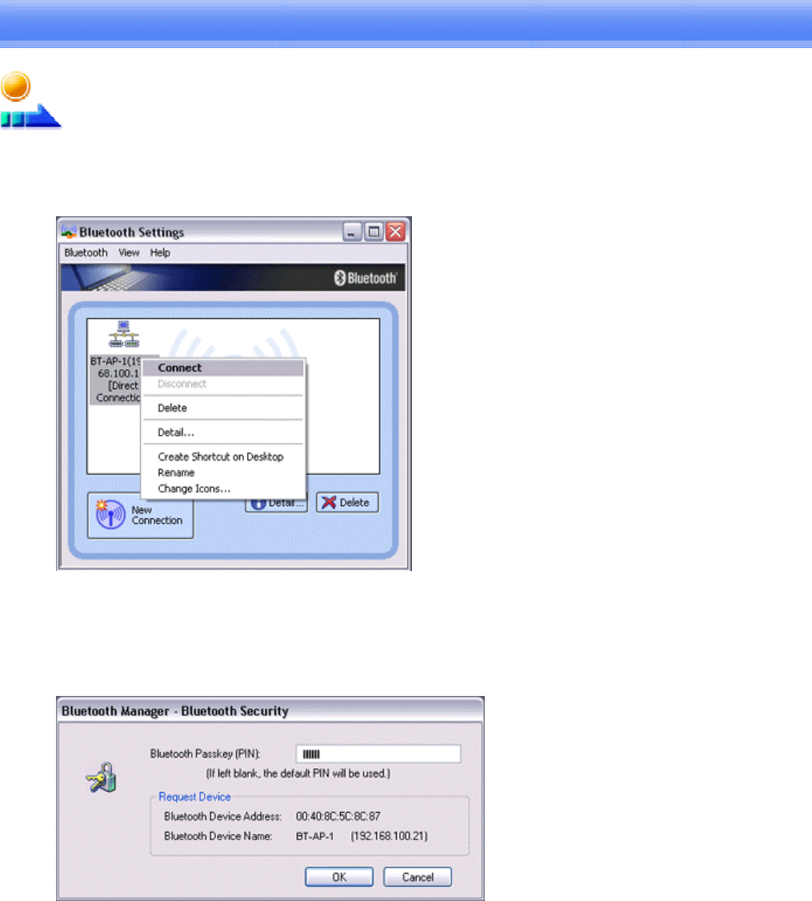This screenshot has height=901, width=812.
Task: Click the orange sphere icon at top
Action: (x=15, y=86)
